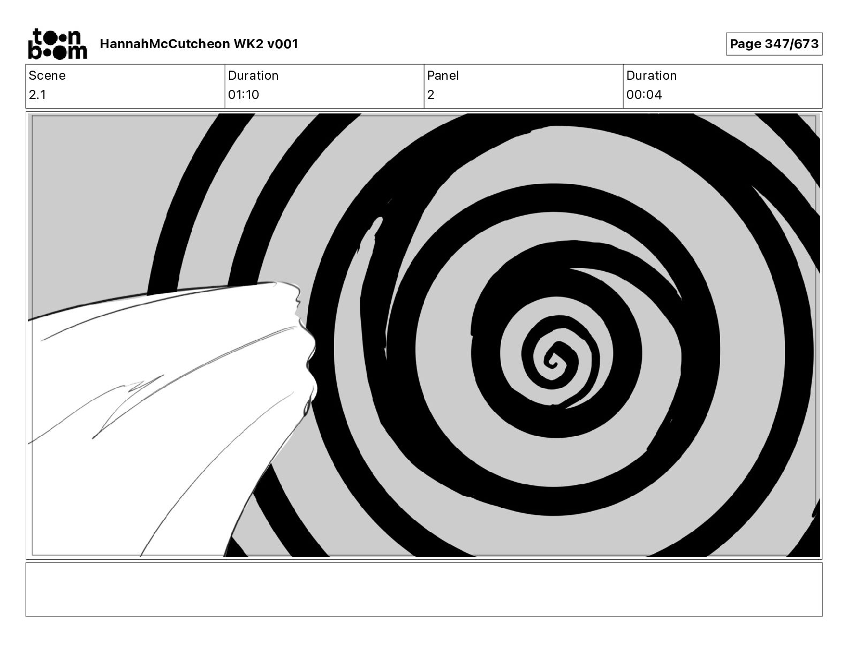Viewport: 848px width, 655px height.
Task: Select the panel duration value 00:04
Action: [644, 95]
